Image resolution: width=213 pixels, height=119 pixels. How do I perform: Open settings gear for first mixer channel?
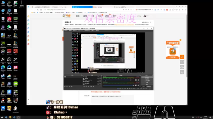coord(138,80)
